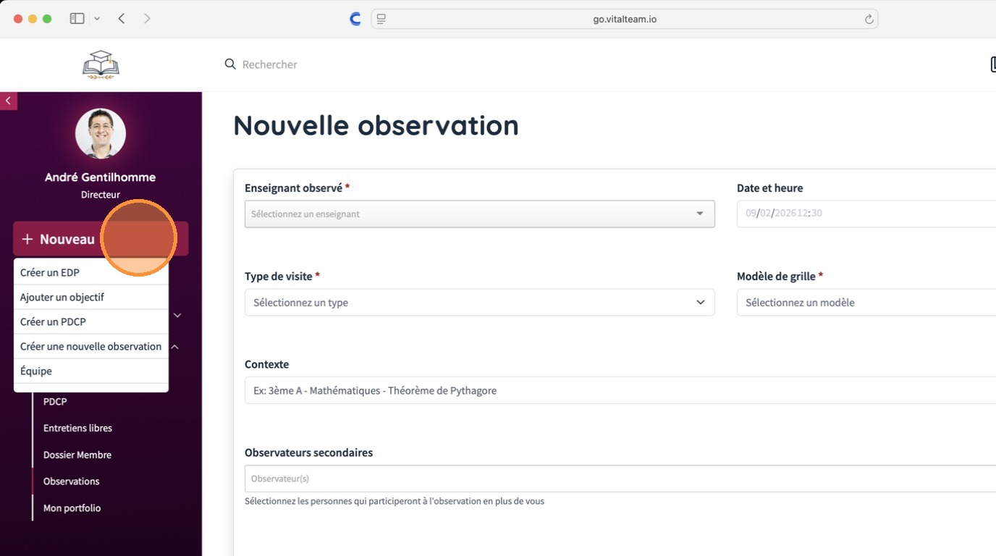Go back with the browser arrow
Screen dimensions: 996x556
[x=122, y=19]
